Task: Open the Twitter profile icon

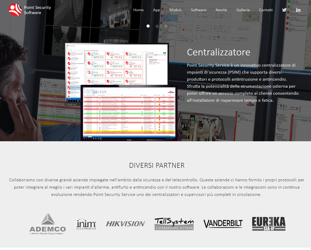Action: 284,10
